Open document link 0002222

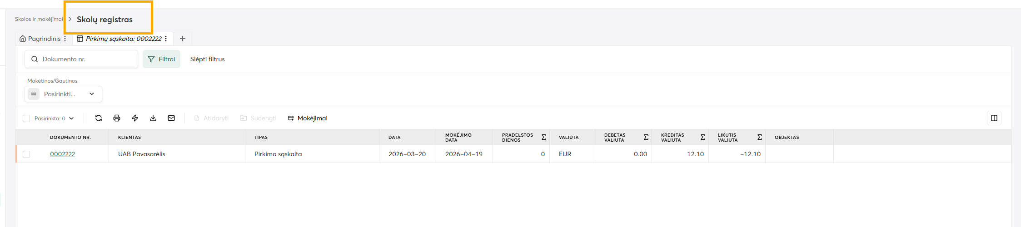coord(62,154)
